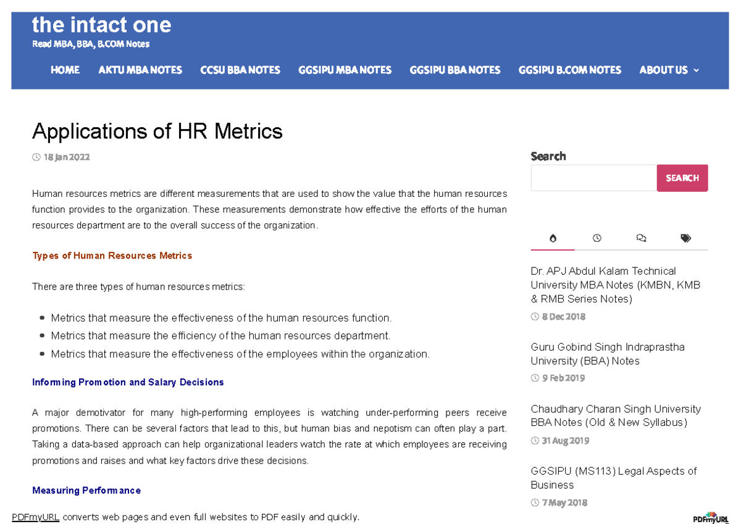Open the comments speech-bubble tab
The height and width of the screenshot is (524, 741).
(641, 238)
